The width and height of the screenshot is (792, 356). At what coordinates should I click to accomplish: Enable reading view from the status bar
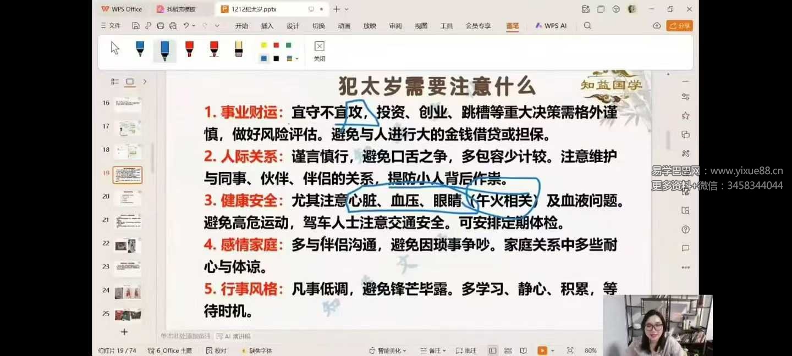[x=523, y=350]
